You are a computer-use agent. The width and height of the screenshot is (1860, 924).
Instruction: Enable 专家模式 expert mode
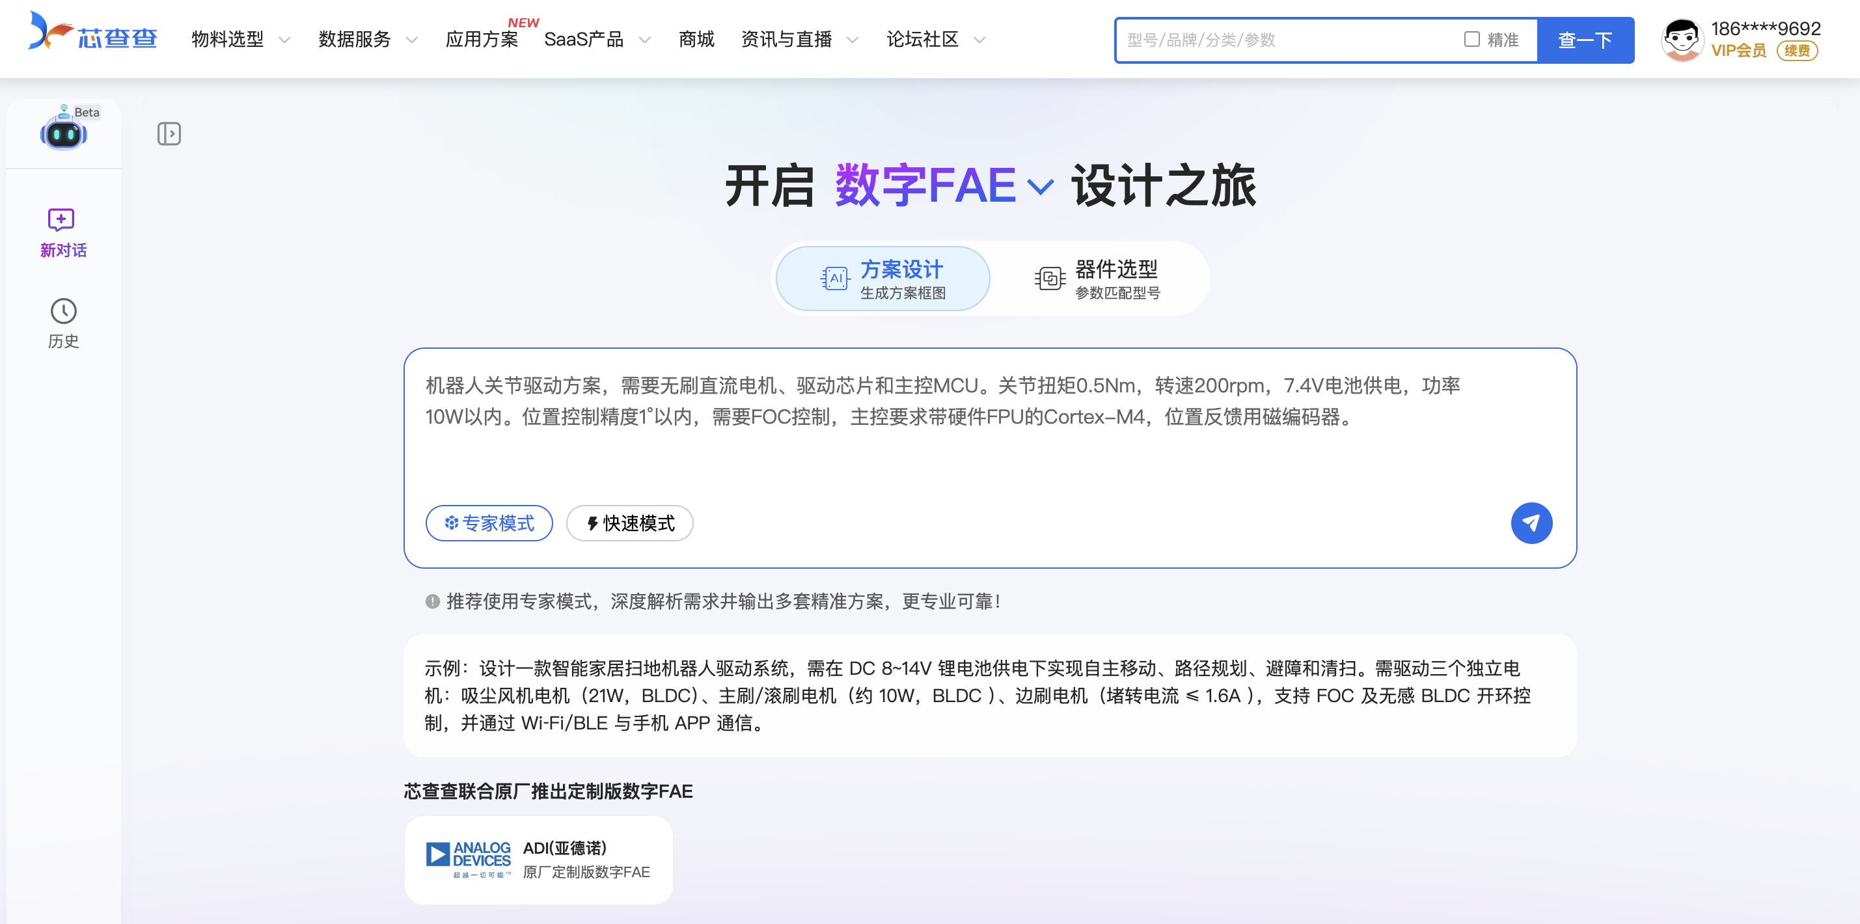click(489, 523)
